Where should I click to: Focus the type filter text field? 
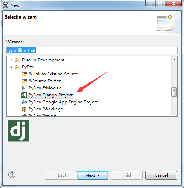(92, 51)
